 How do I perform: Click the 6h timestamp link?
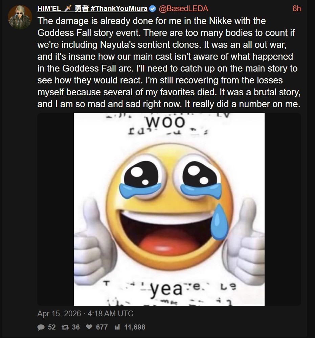(x=296, y=8)
